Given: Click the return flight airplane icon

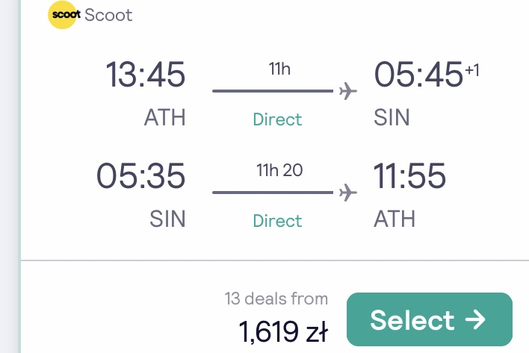Looking at the screenshot, I should [348, 193].
